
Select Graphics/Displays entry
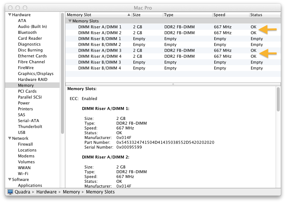pyautogui.click(x=36, y=74)
